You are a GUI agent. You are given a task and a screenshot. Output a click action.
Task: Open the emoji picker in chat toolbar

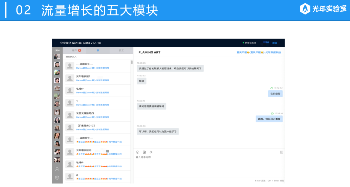(137, 152)
